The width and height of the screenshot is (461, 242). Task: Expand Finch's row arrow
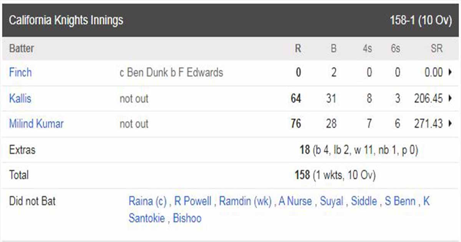pyautogui.click(x=450, y=73)
